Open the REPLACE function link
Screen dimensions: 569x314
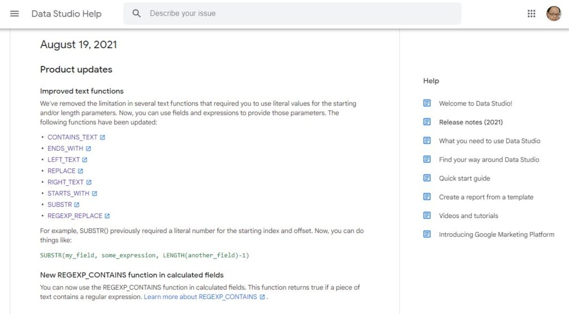(x=61, y=171)
